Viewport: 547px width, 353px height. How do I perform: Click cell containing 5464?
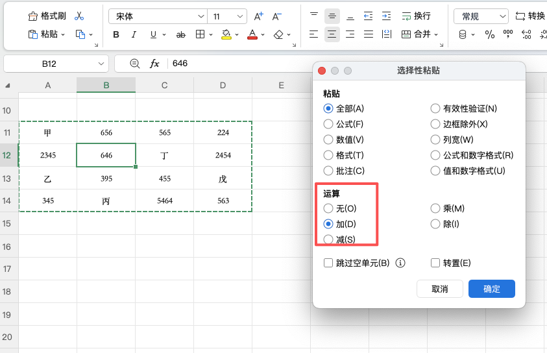[165, 201]
